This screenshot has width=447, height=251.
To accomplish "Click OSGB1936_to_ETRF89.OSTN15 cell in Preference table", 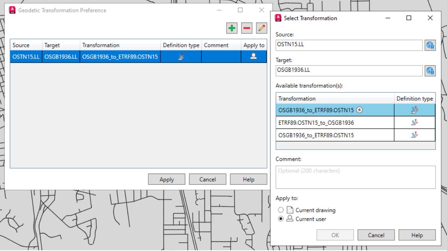I will [120, 56].
